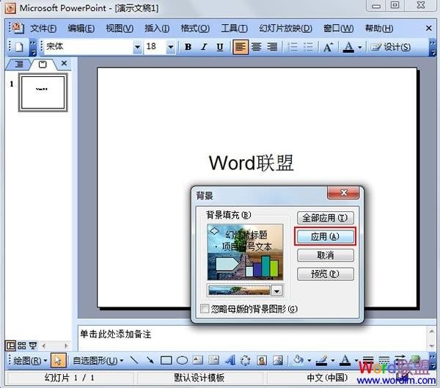Open the 宋体 font name dropdown
The height and width of the screenshot is (388, 440).
click(x=137, y=47)
